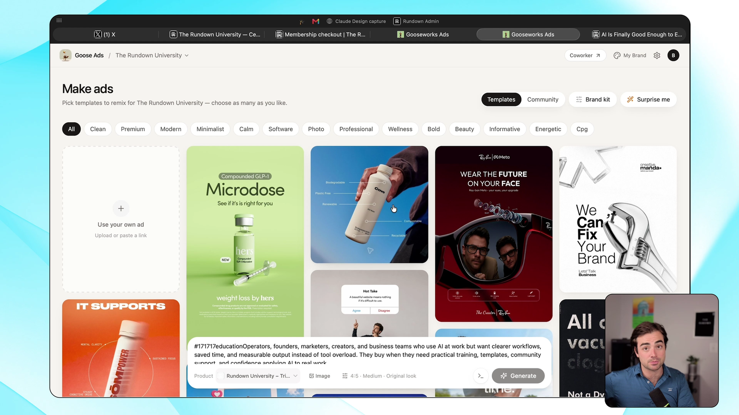Click the Surprise me button
739x415 pixels.
point(648,100)
